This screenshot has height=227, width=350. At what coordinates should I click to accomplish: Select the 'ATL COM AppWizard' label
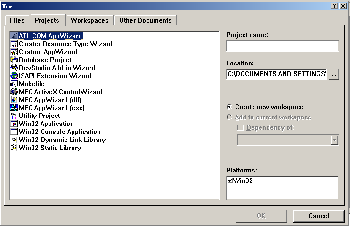tap(50, 36)
